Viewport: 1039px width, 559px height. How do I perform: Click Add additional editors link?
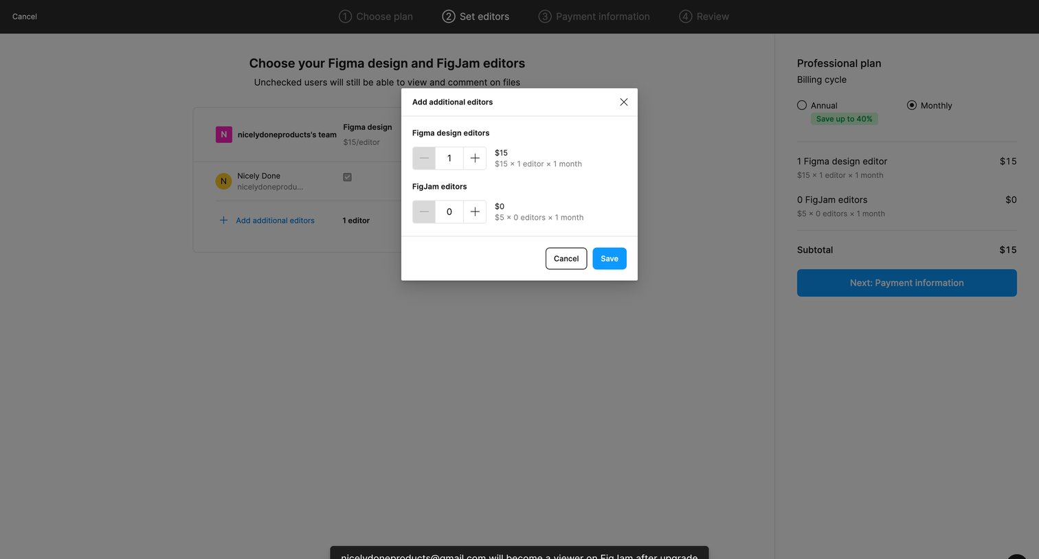click(x=275, y=220)
